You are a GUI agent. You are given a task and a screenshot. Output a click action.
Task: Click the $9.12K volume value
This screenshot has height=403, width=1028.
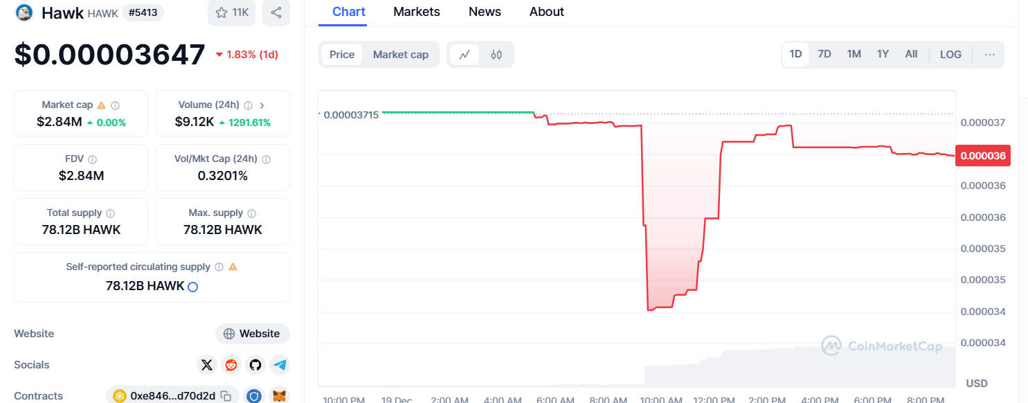pos(195,123)
